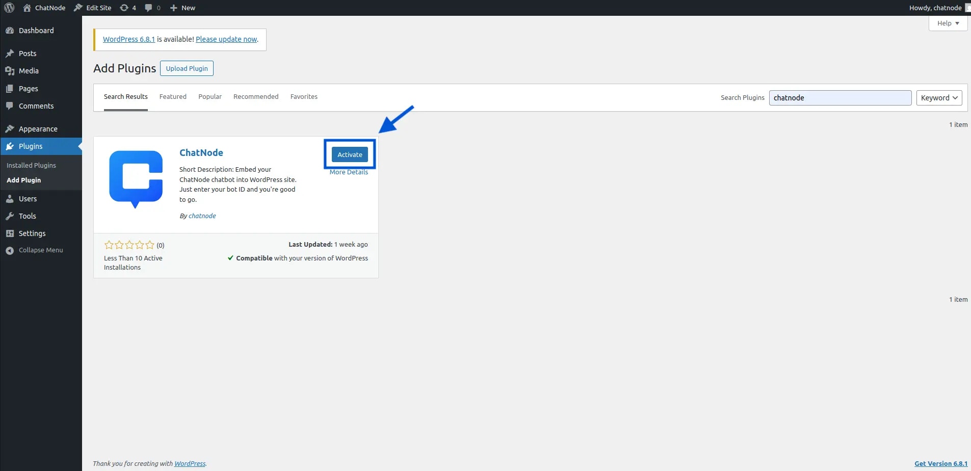Click the Comments speech bubble sidebar icon
971x471 pixels.
(x=10, y=106)
